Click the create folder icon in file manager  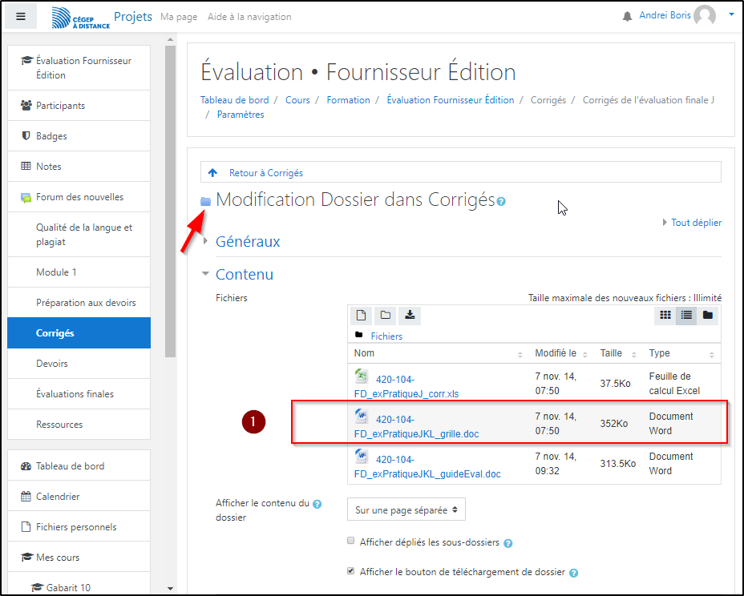tap(386, 315)
